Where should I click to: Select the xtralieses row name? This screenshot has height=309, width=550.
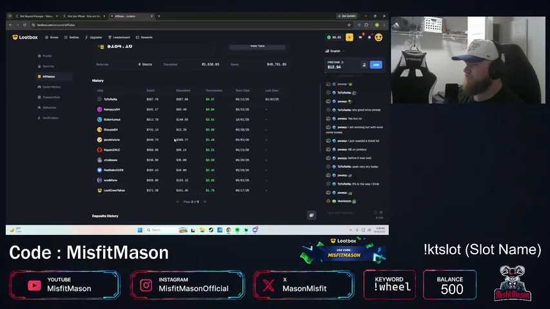click(x=110, y=160)
